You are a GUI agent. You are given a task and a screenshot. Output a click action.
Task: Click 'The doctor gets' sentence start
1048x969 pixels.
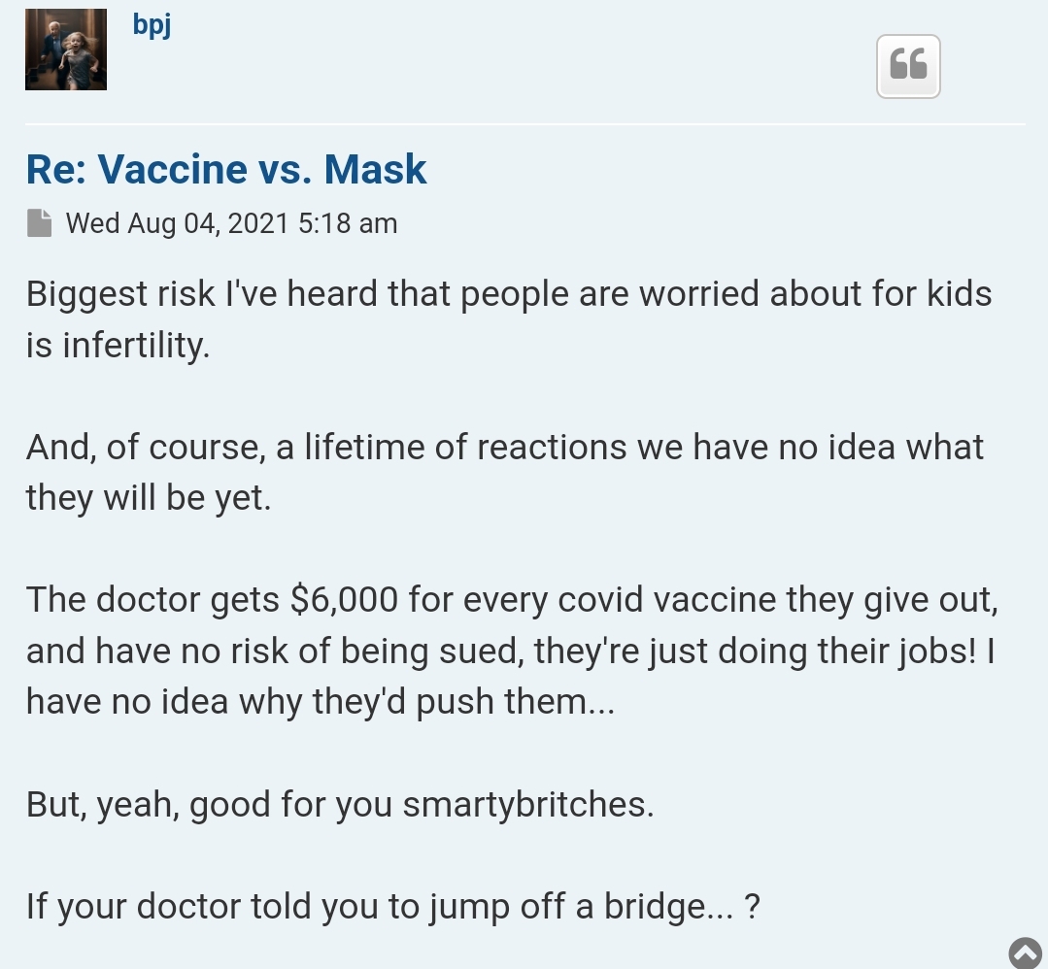(x=152, y=599)
